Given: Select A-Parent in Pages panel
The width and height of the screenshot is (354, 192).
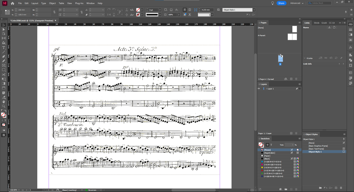Looking at the screenshot, I should click(262, 35).
